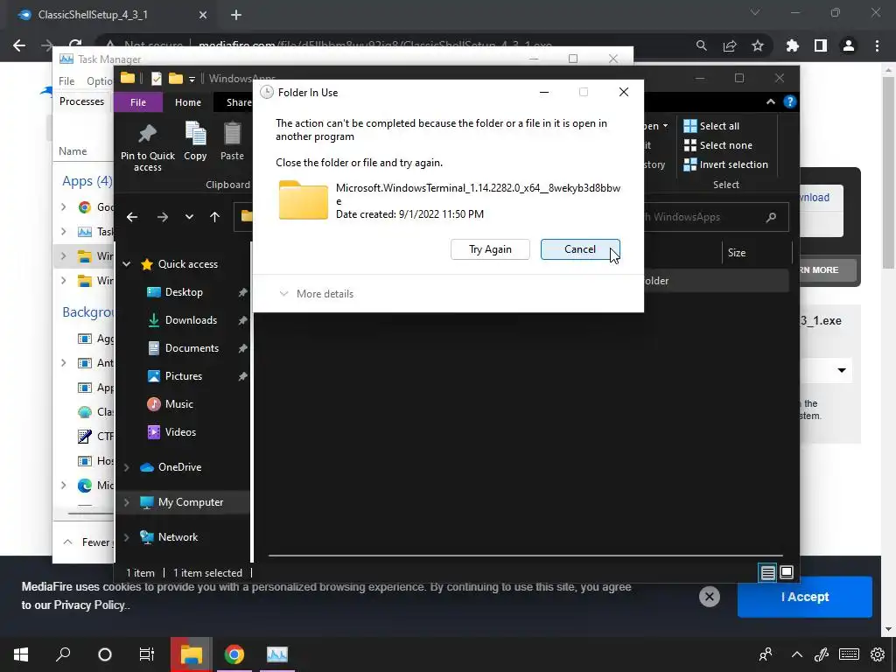This screenshot has height=672, width=896.
Task: Click Fewer details in Task Manager
Action: [x=88, y=542]
